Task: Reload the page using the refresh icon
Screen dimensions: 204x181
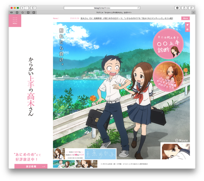Action: coord(138,8)
